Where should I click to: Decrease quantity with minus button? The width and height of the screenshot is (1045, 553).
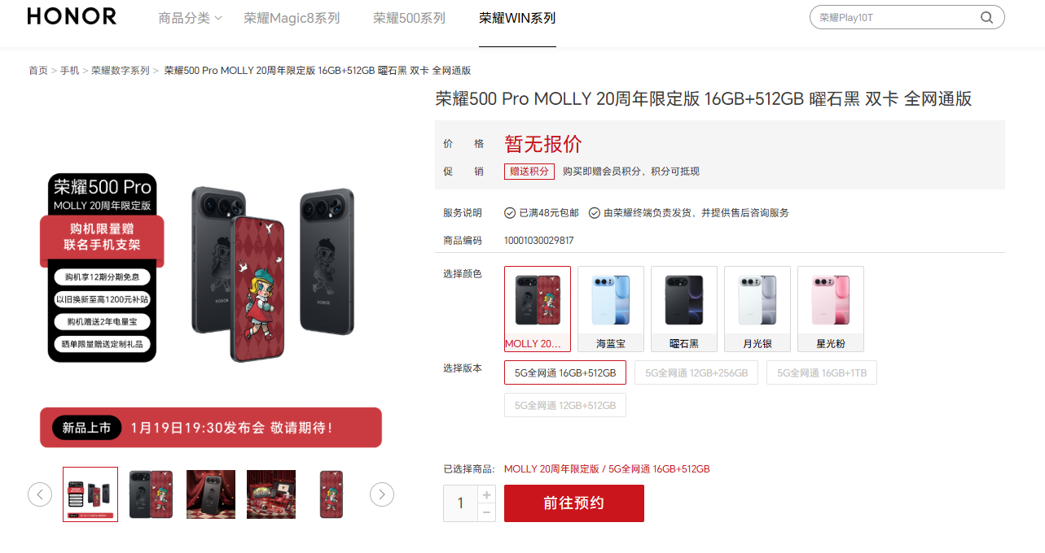tap(486, 512)
